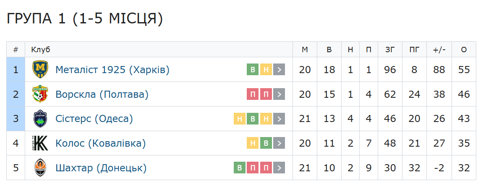The image size is (478, 183).
Task: Click Vorskla's first red П loss badge
Action: 253,94
